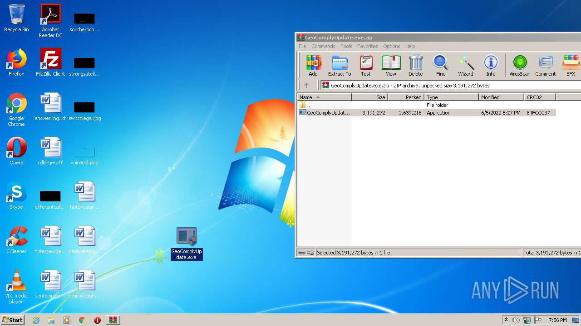
Task: Run VirusScan from the toolbar
Action: point(520,66)
